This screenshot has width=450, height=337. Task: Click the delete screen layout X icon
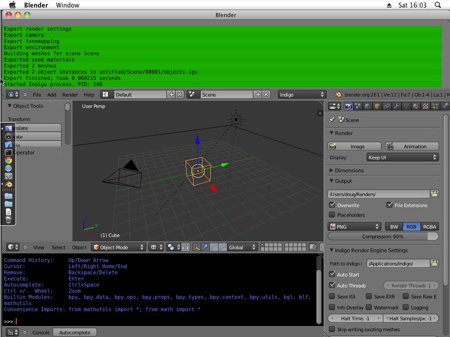[x=180, y=94]
